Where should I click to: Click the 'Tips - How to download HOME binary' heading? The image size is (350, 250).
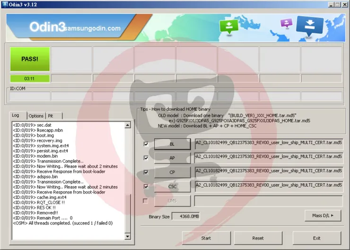[x=175, y=109]
